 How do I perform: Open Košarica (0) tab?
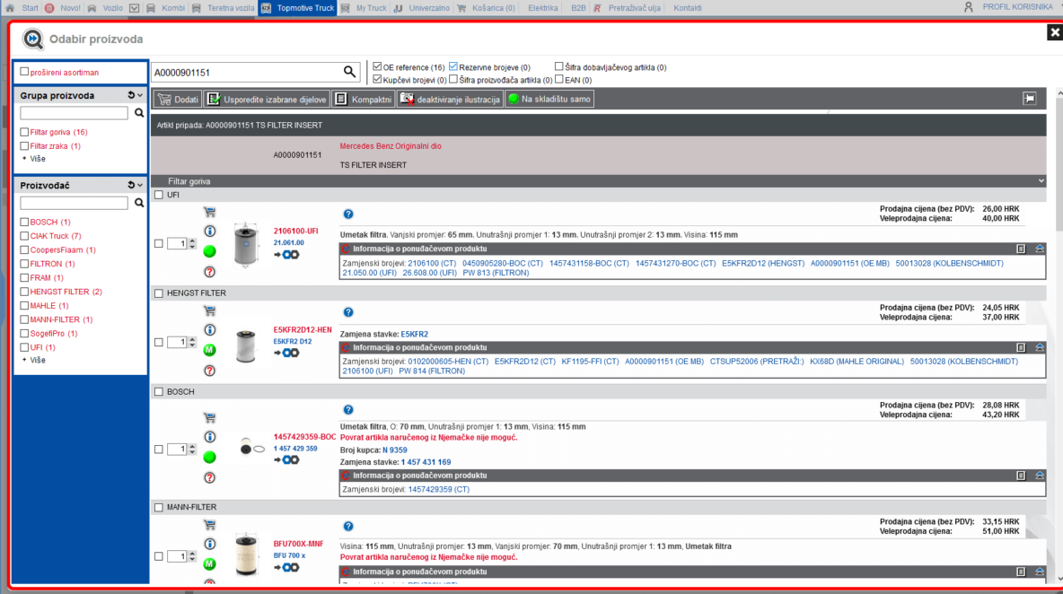[494, 7]
